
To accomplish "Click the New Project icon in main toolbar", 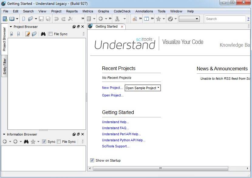I will point(5,19).
